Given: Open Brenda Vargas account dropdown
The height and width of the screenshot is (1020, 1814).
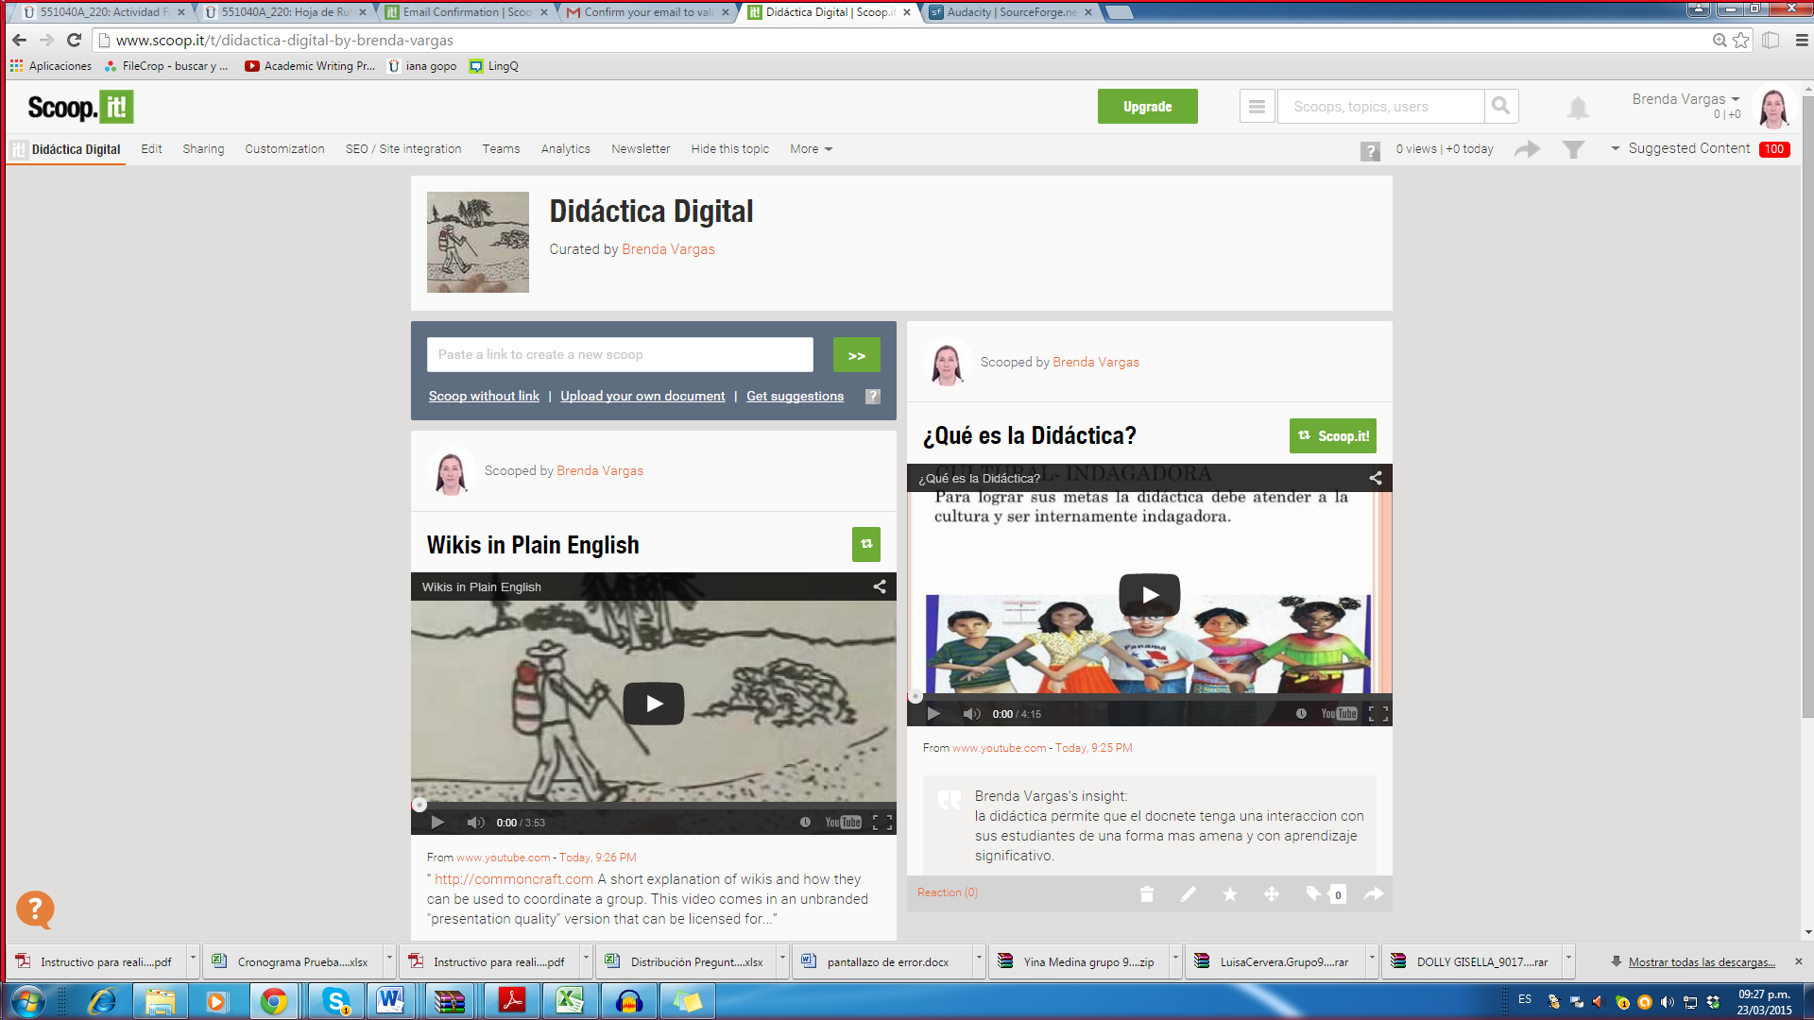Looking at the screenshot, I should (1686, 99).
